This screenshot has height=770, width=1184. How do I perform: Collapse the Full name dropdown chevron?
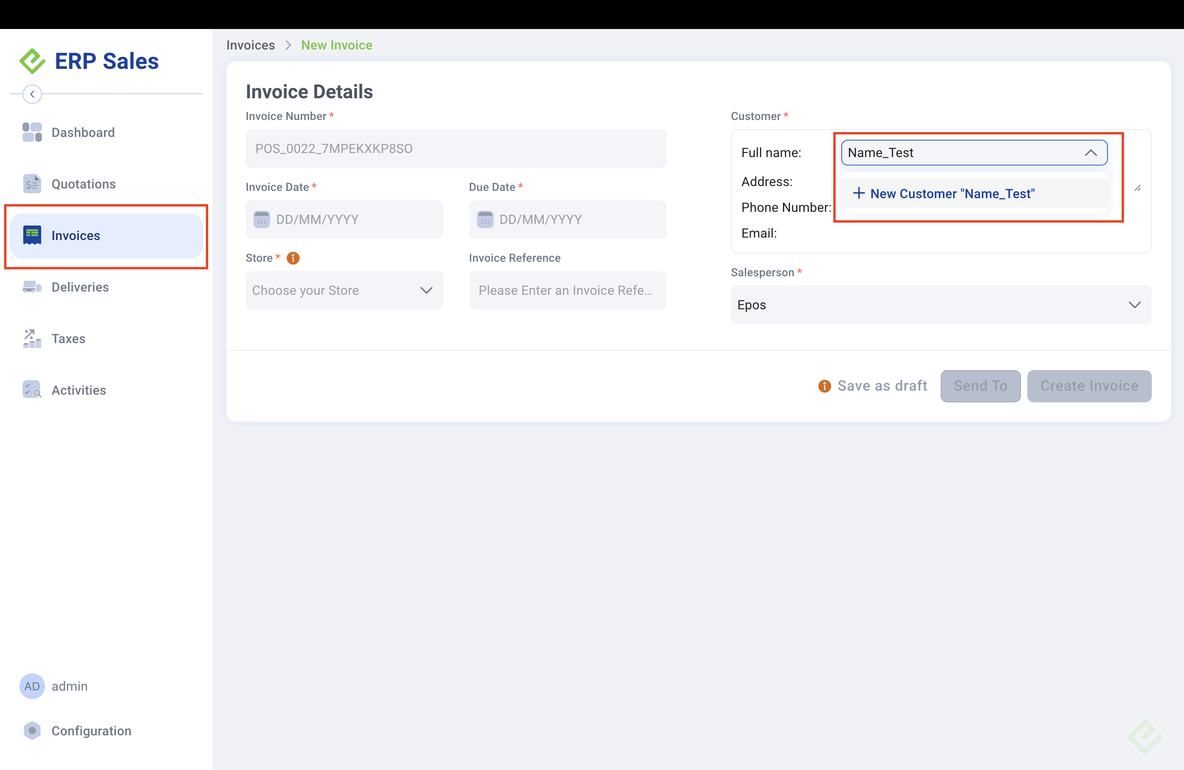pyautogui.click(x=1091, y=153)
